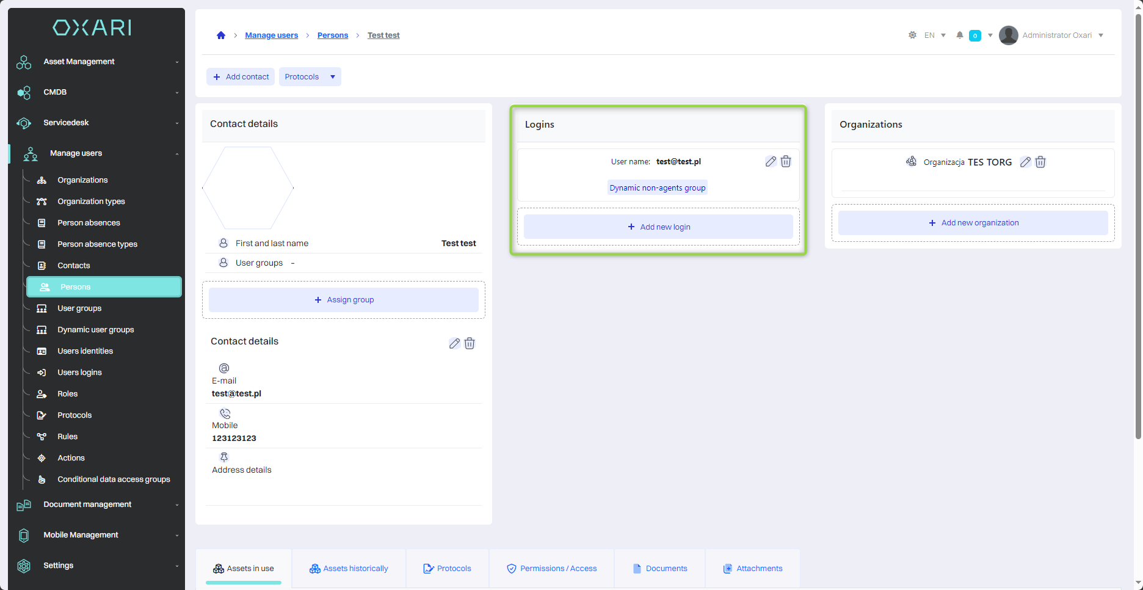This screenshot has height=590, width=1143.
Task: Edit contact details with pencil icon
Action: [454, 343]
